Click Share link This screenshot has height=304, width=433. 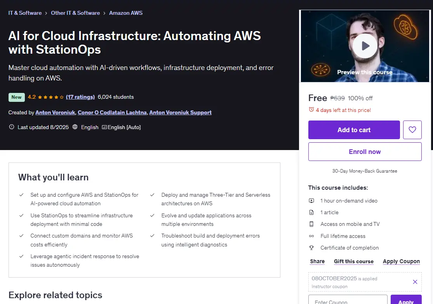317,262
